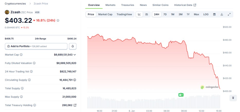This screenshot has height=112, width=240.
Task: Open the calendar date range picker
Action: [x=214, y=14]
